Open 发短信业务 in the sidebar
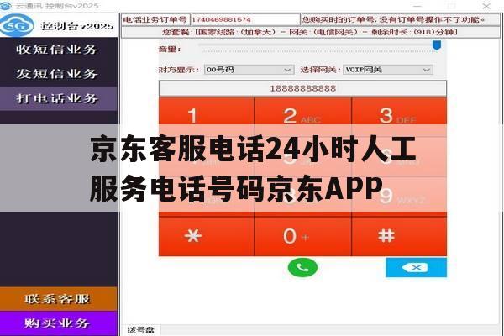The height and width of the screenshot is (336, 504). [x=58, y=74]
